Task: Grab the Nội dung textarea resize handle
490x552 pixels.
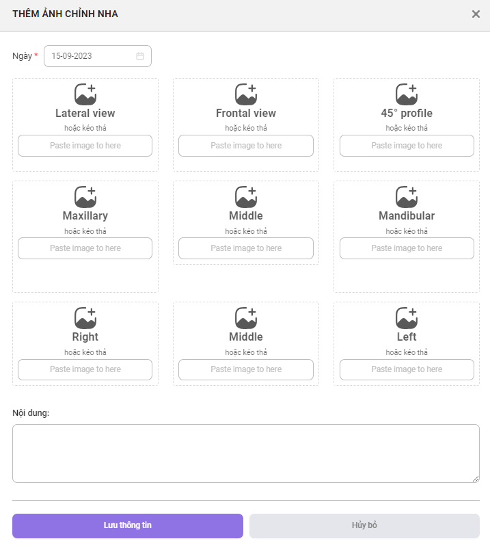Action: 476,479
